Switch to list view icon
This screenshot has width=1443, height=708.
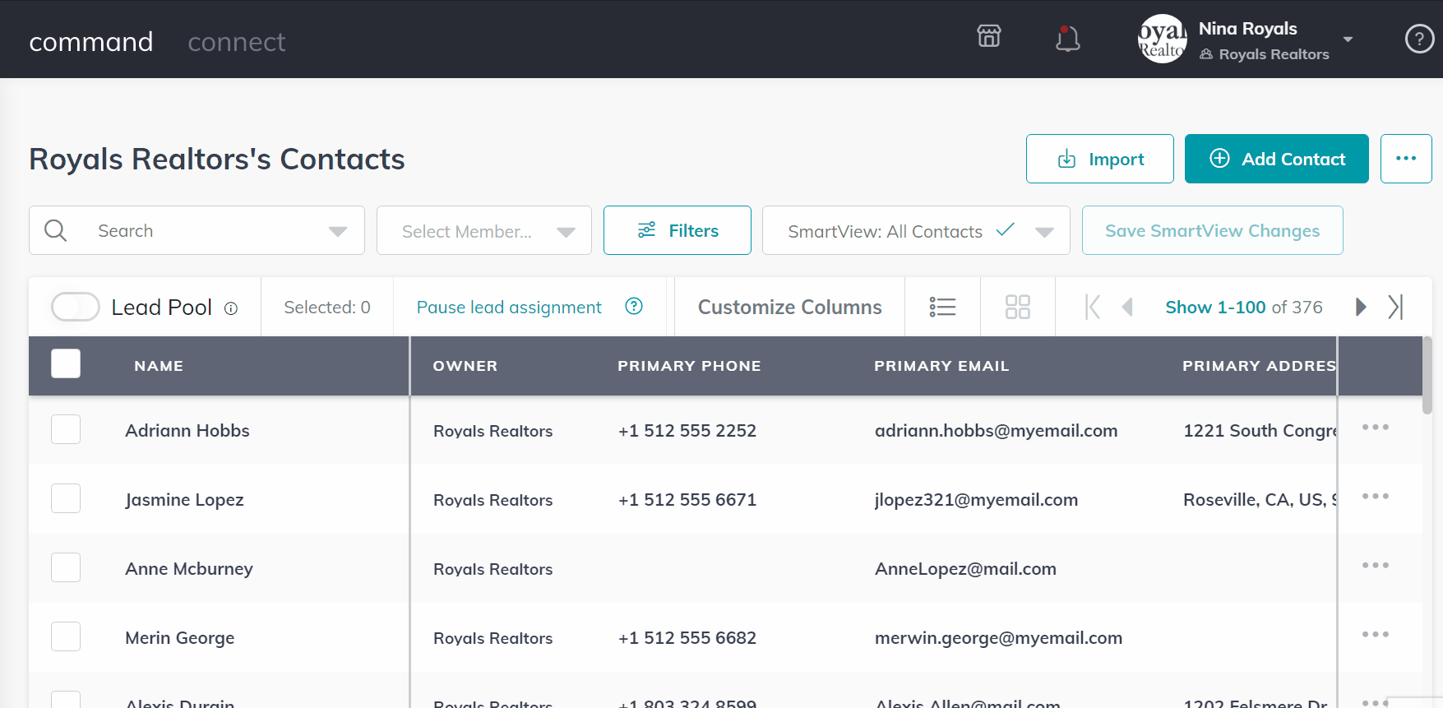tap(942, 307)
